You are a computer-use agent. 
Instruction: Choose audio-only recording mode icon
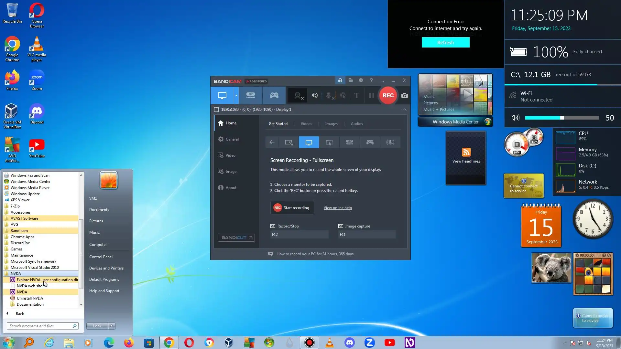[x=390, y=142]
